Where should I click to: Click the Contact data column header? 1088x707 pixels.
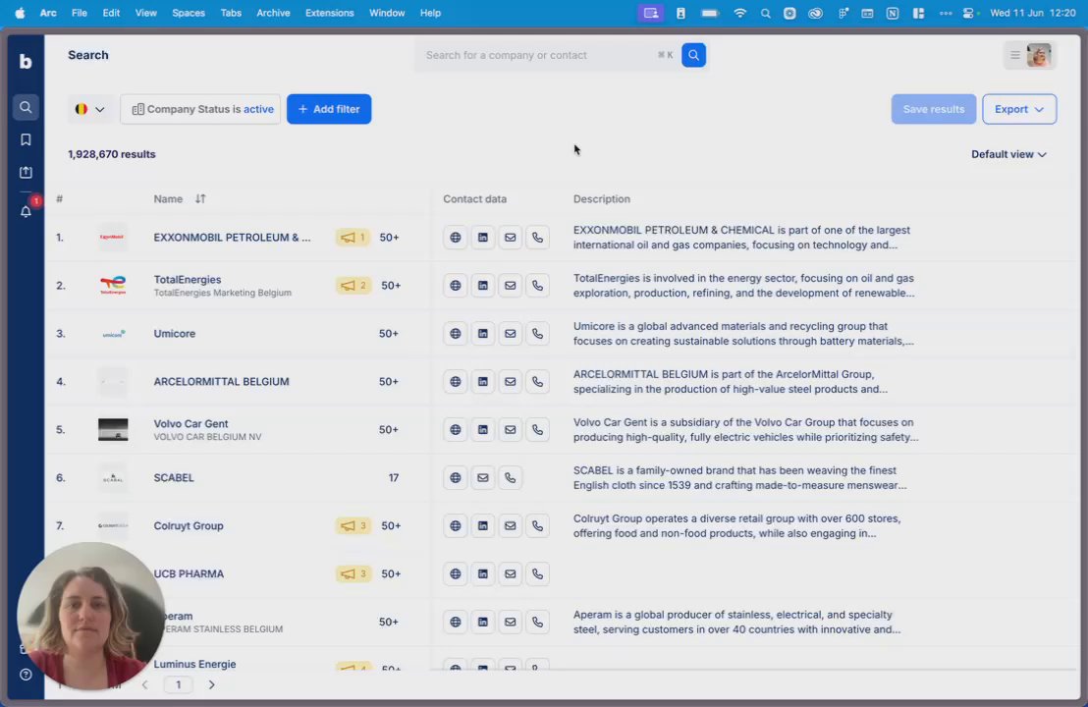pos(474,199)
